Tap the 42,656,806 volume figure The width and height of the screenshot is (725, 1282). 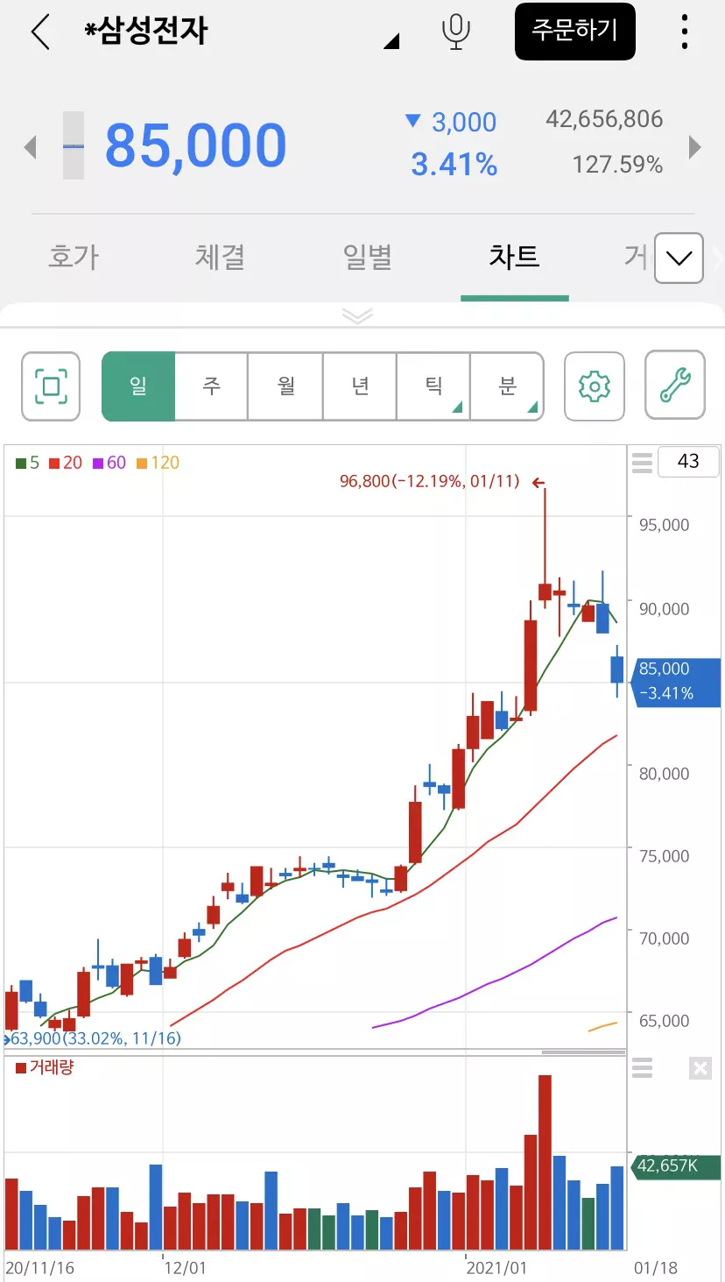pyautogui.click(x=604, y=119)
